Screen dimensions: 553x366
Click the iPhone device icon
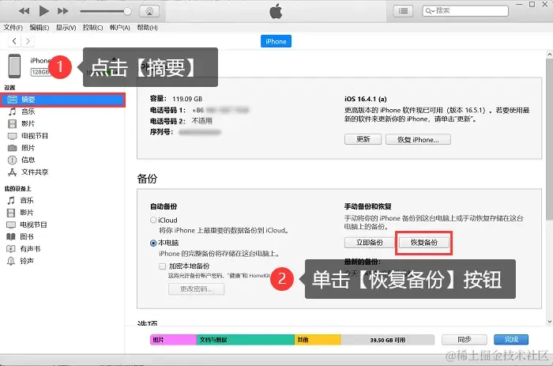14,66
